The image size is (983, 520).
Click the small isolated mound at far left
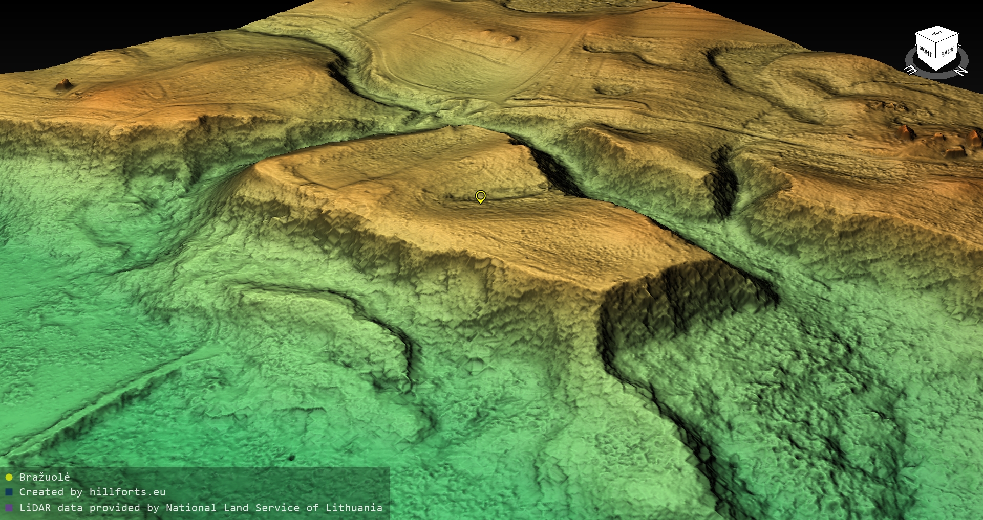[x=64, y=84]
